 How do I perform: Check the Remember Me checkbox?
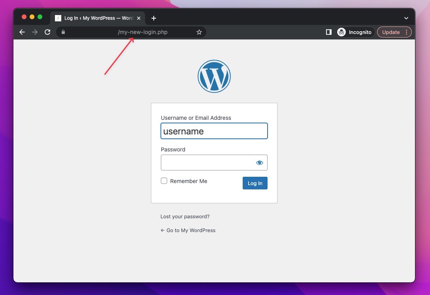pos(164,181)
